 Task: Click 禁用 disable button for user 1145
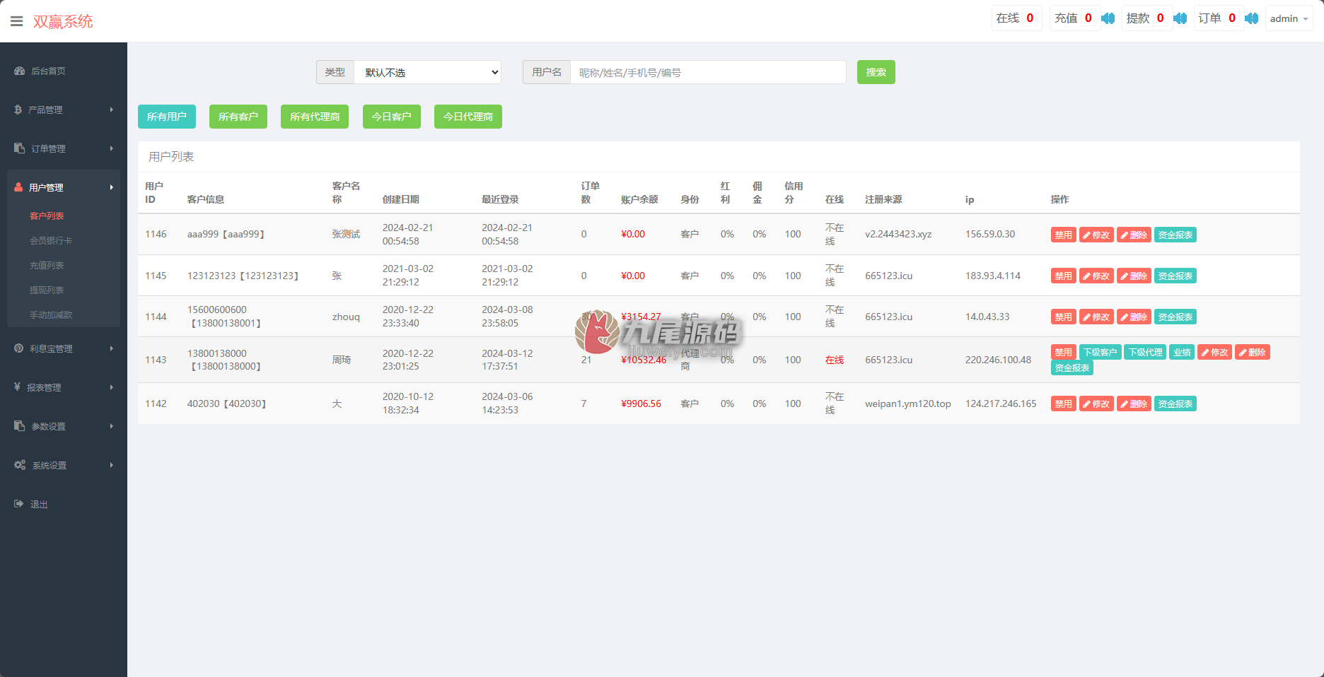[1063, 276]
